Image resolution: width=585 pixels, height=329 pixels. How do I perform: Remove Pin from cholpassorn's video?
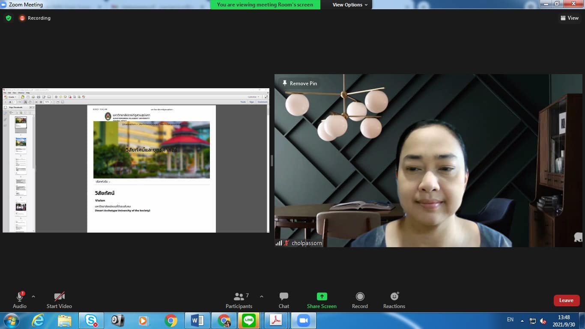pyautogui.click(x=299, y=84)
